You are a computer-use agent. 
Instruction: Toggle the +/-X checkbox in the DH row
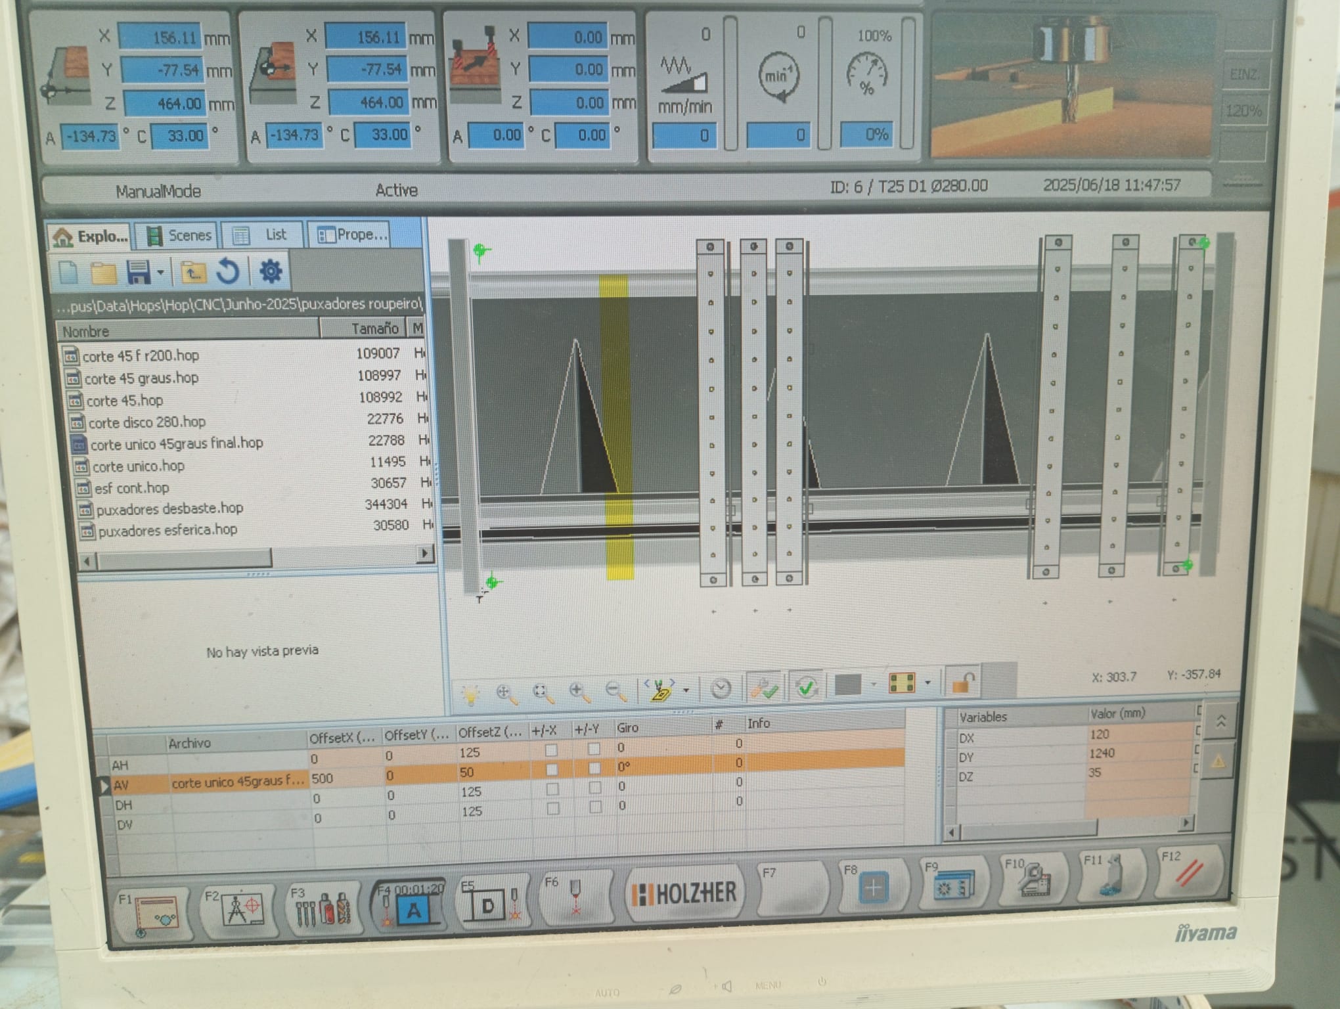point(552,789)
